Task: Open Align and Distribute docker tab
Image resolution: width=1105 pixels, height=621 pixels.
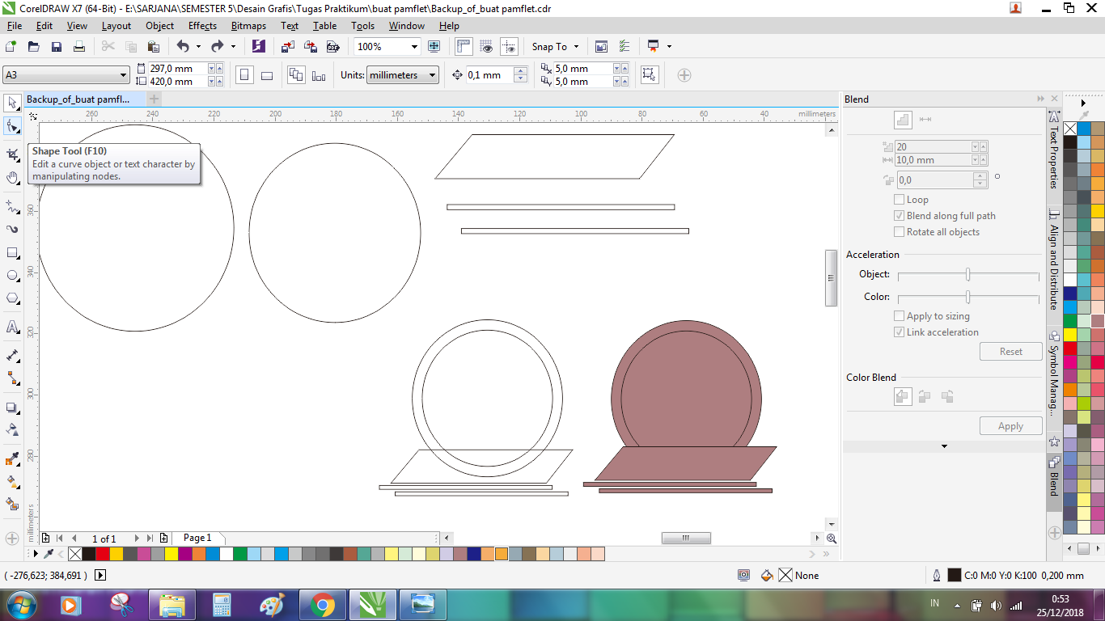Action: coord(1053,260)
